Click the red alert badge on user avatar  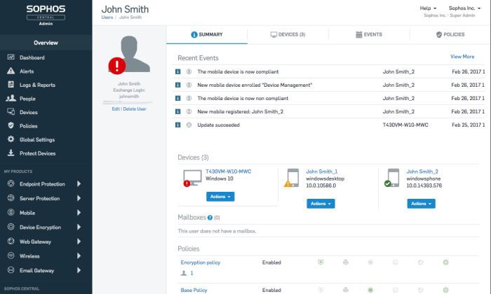[x=117, y=66]
